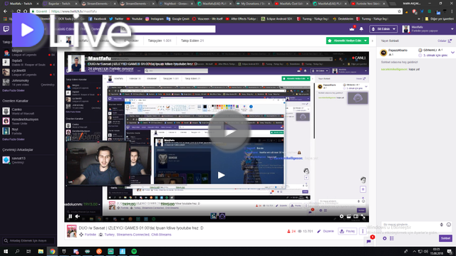Image resolution: width=456 pixels, height=256 pixels.
Task: Open the Windows Start menu
Action: (6, 251)
